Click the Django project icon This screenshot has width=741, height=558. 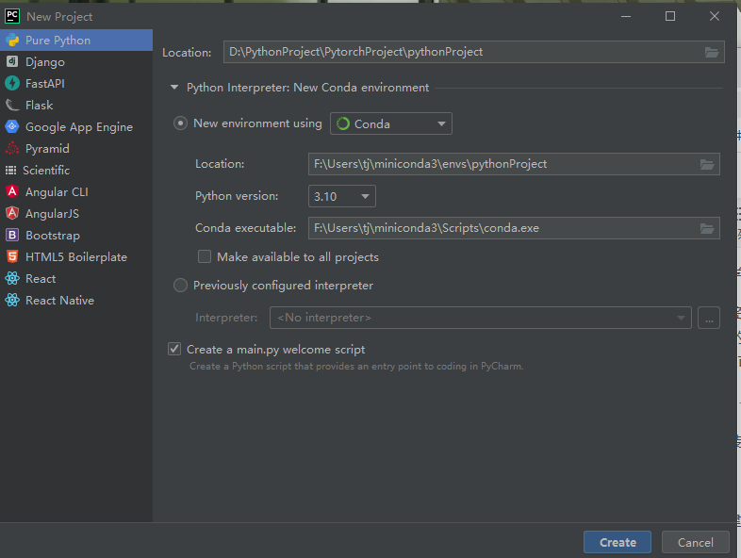coord(12,61)
